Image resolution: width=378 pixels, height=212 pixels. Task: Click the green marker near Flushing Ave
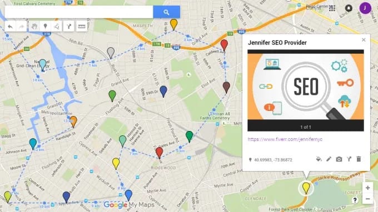[x=112, y=96]
